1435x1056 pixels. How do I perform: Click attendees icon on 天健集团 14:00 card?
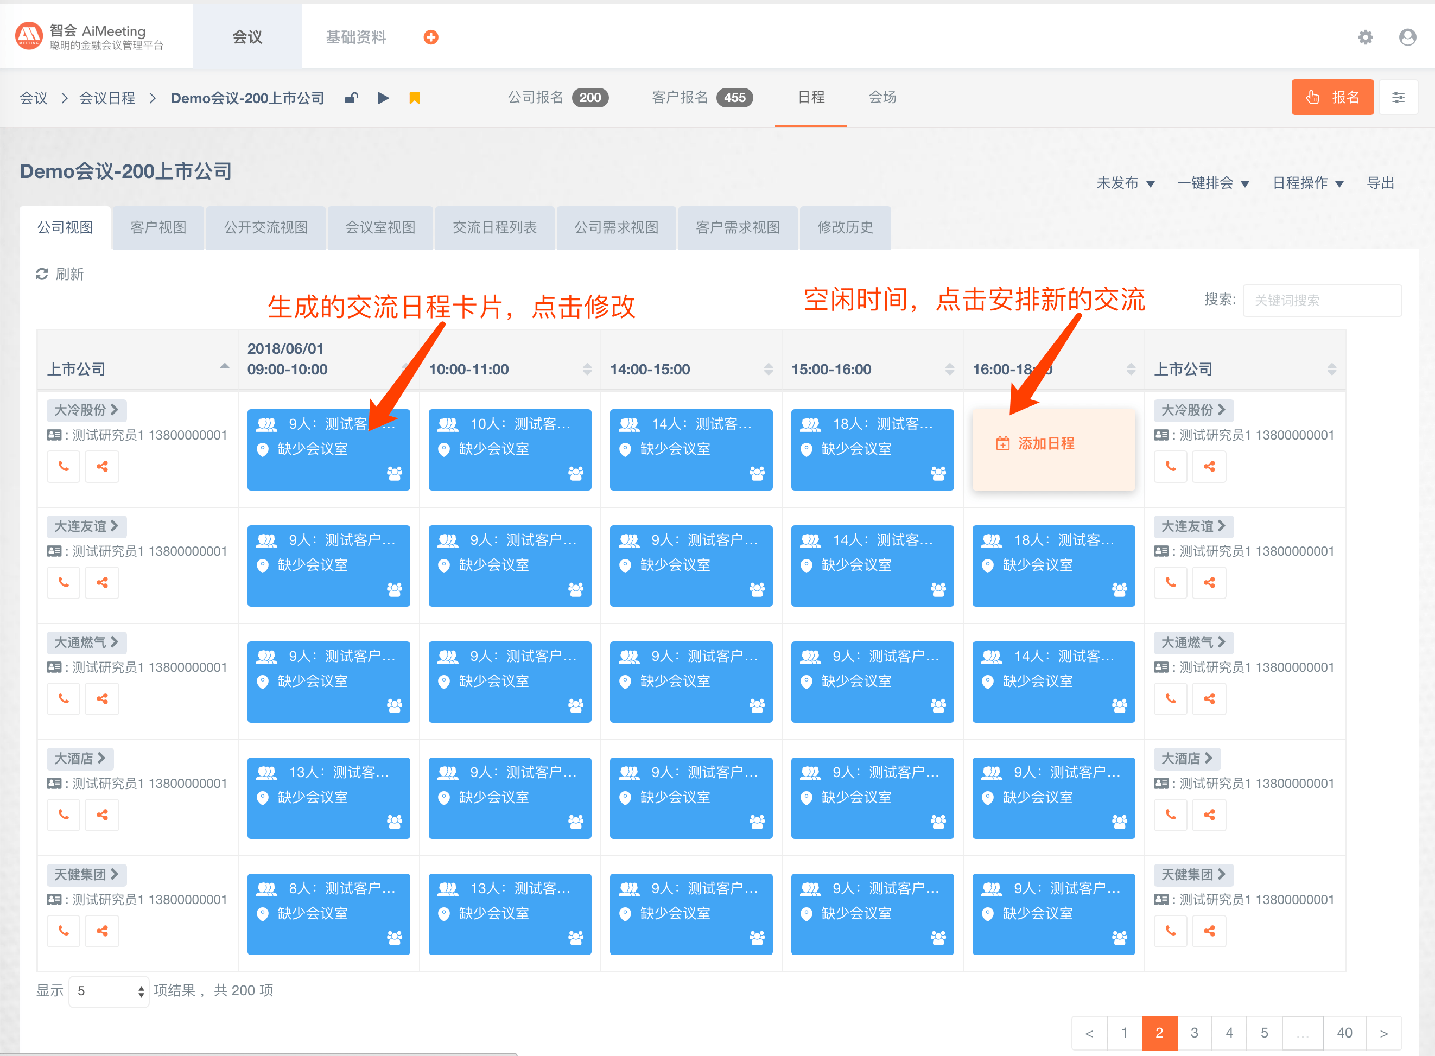coord(758,938)
